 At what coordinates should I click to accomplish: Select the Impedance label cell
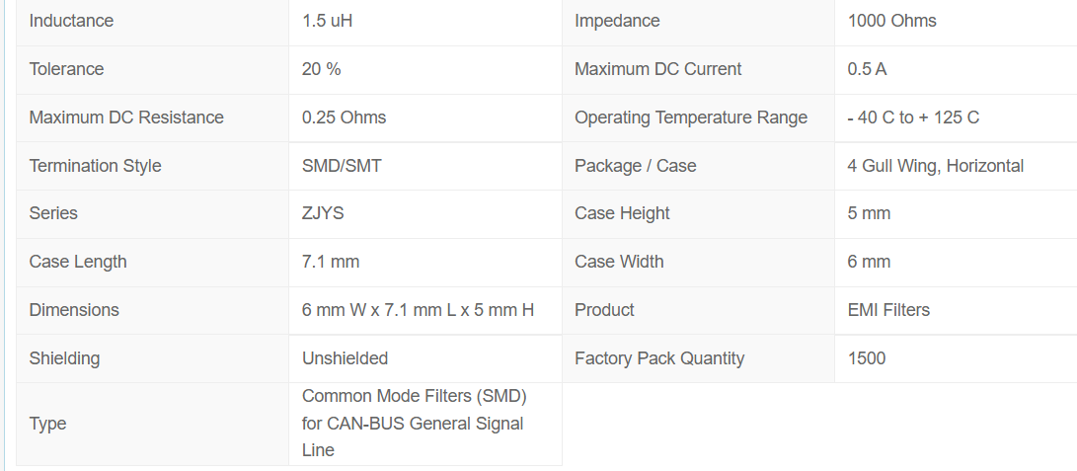coord(617,21)
